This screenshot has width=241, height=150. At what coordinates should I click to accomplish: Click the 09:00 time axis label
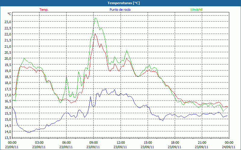pos(94,143)
